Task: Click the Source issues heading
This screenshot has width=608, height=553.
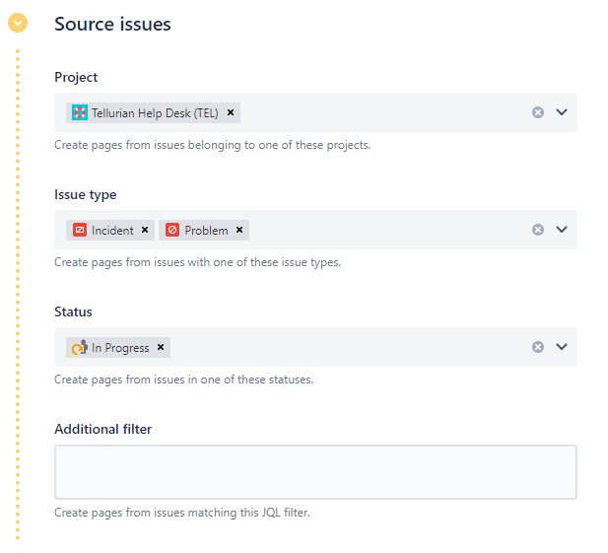Action: click(112, 24)
